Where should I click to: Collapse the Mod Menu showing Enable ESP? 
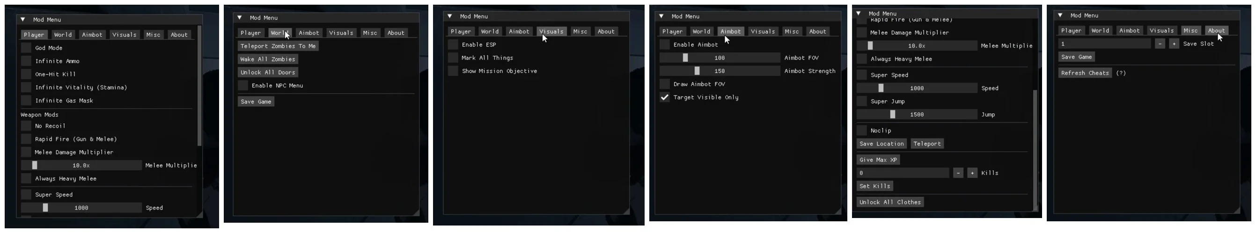coord(449,16)
